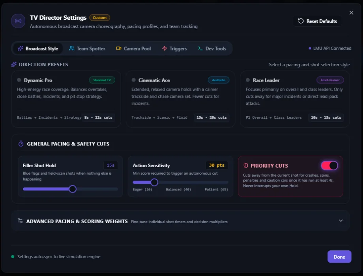Click the Filler Shot Hold label
The width and height of the screenshot is (363, 276).
coord(39,165)
